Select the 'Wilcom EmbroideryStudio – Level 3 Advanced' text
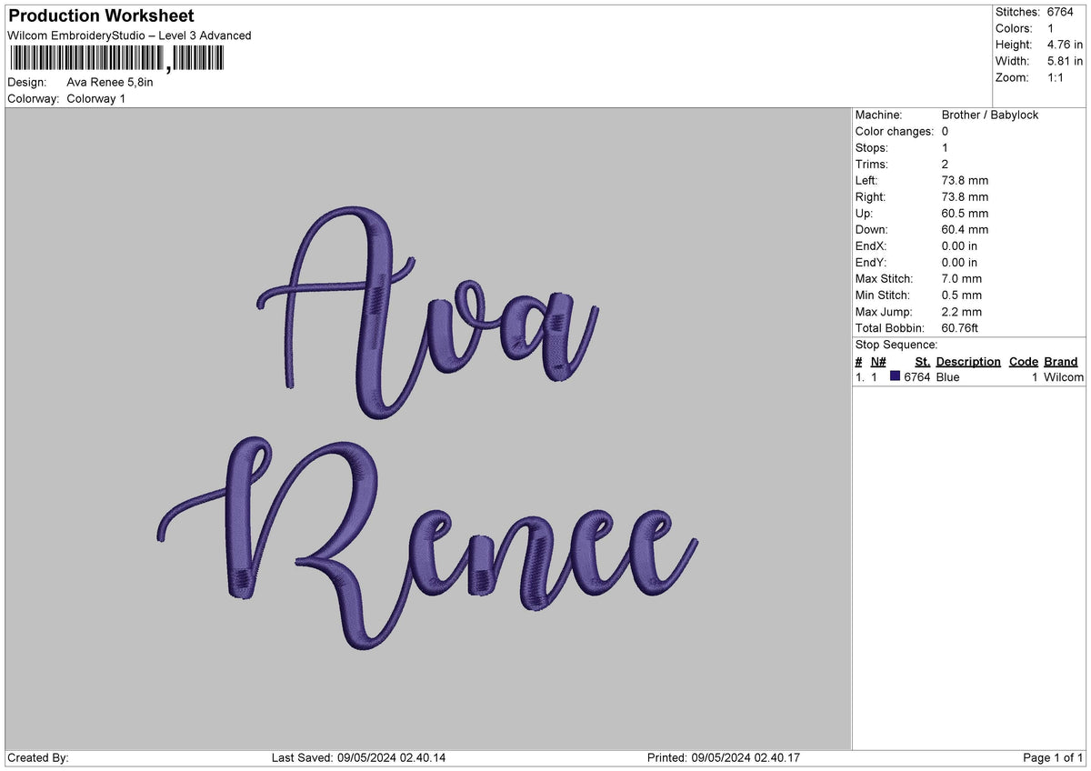 point(129,35)
